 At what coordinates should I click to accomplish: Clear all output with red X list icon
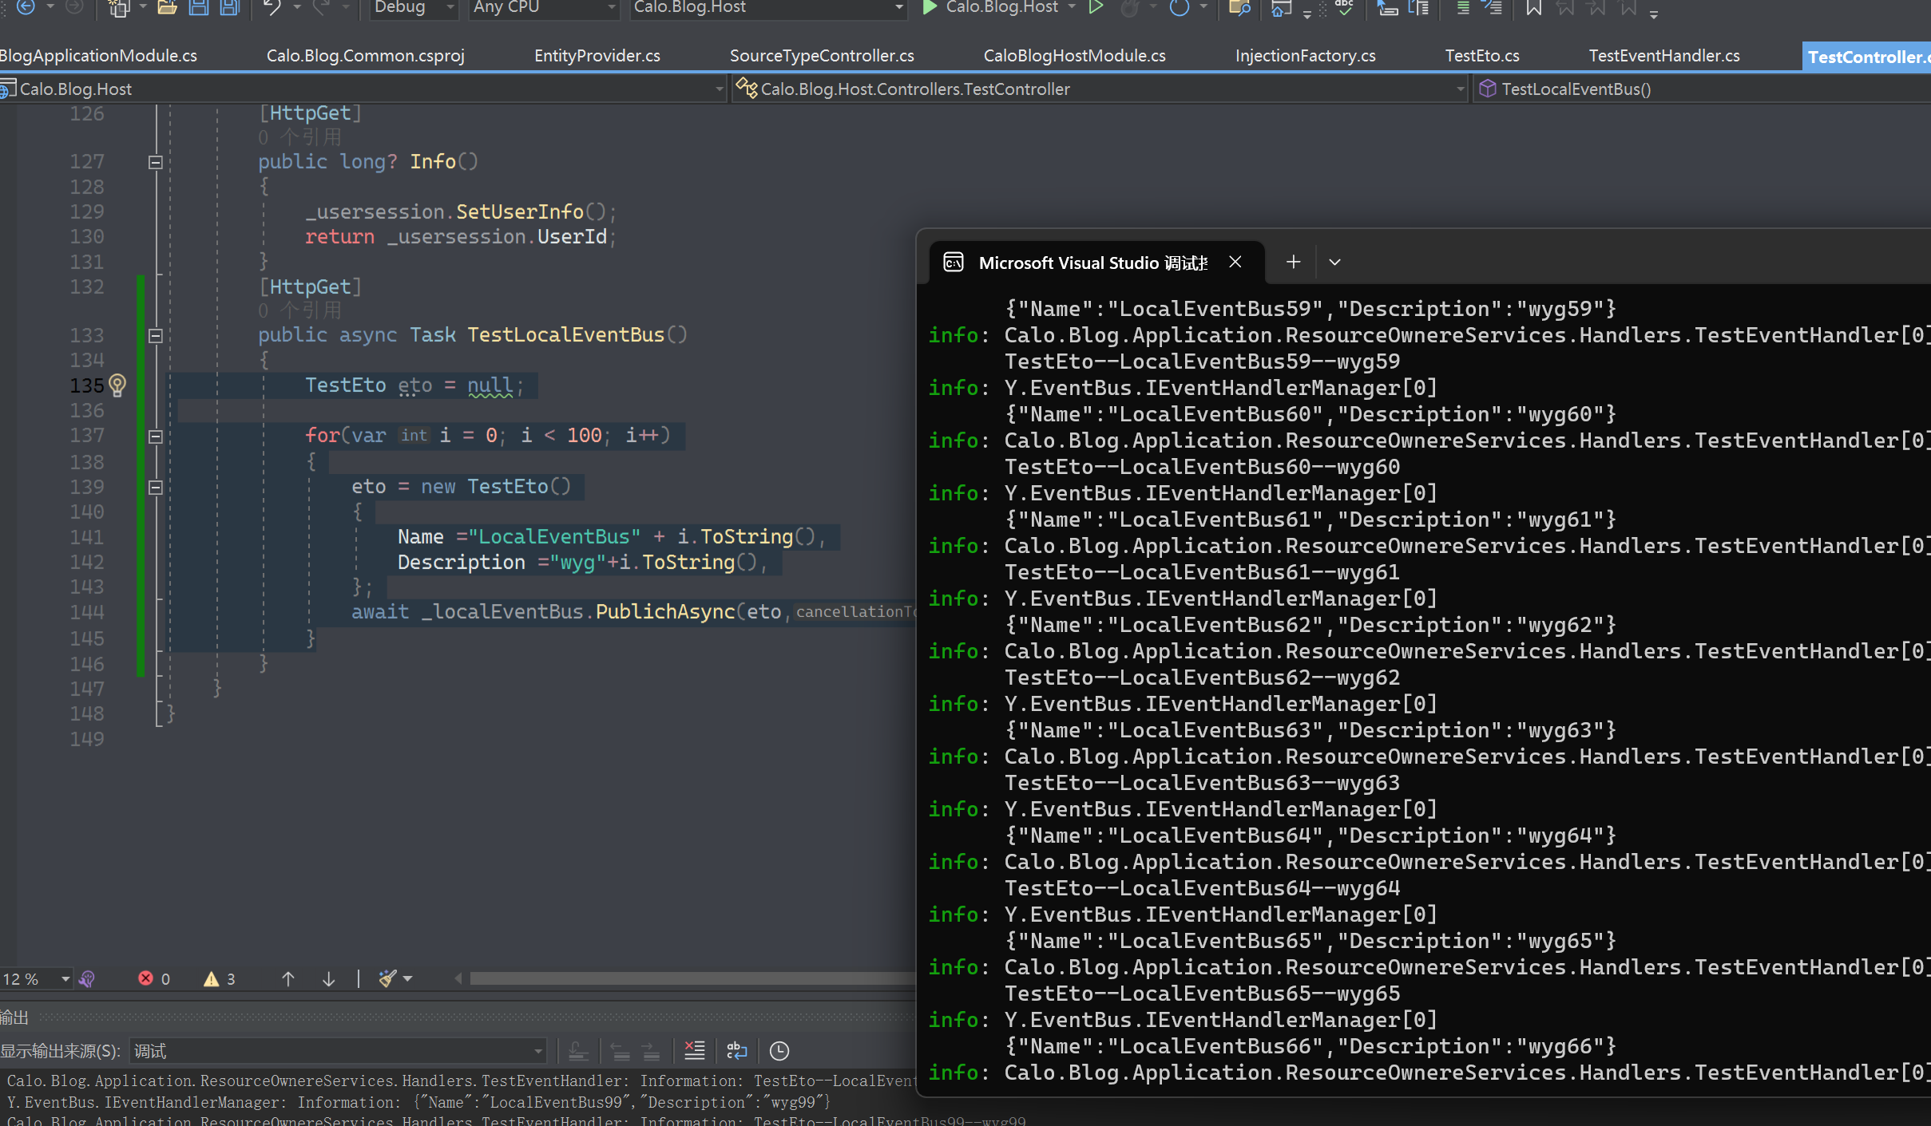694,1051
